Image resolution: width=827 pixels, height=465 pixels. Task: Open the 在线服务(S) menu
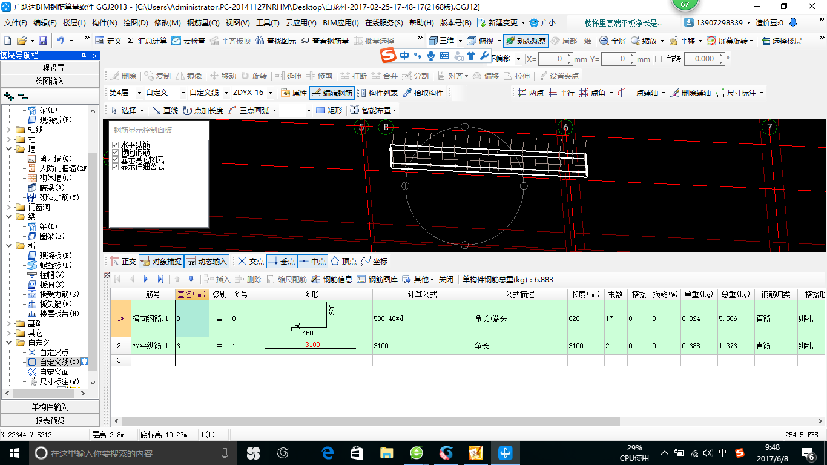pos(384,23)
